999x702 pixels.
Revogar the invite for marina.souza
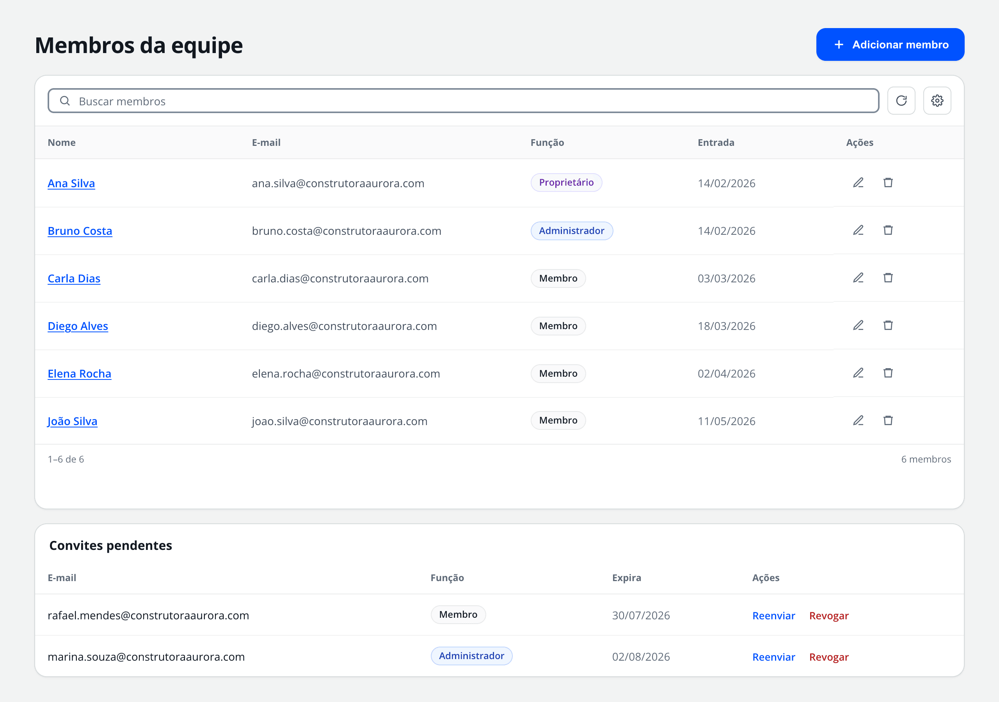pyautogui.click(x=828, y=657)
